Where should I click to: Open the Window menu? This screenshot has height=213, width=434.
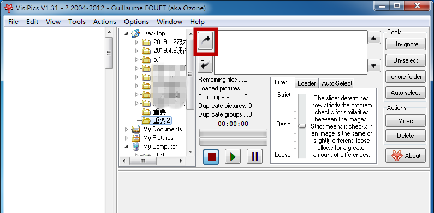pos(169,22)
